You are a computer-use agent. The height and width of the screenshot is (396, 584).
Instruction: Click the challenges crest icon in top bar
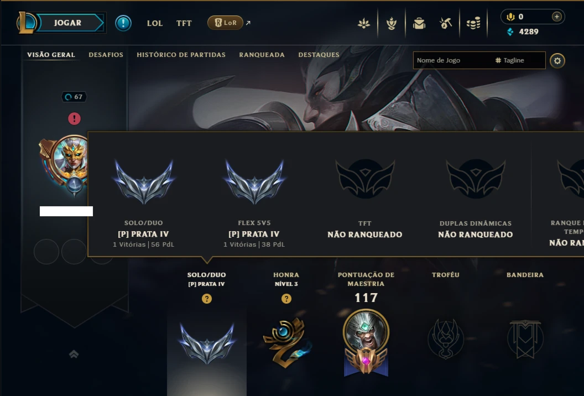392,23
